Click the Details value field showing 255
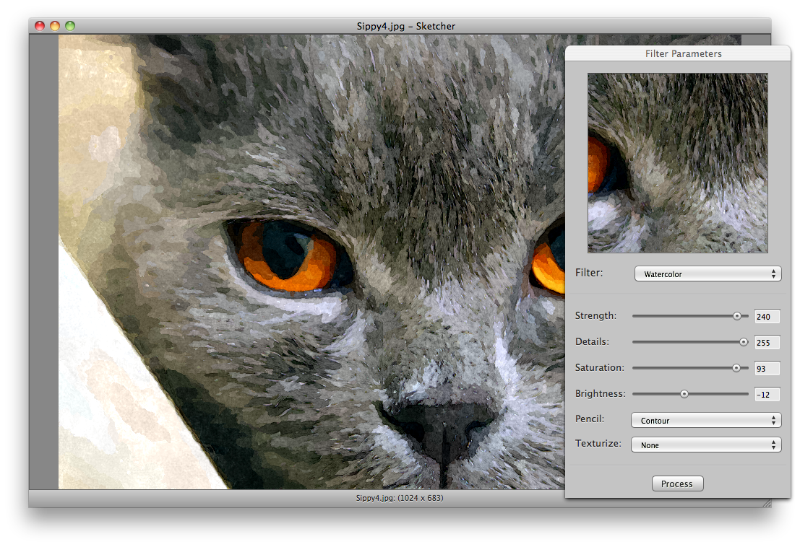 tap(767, 342)
